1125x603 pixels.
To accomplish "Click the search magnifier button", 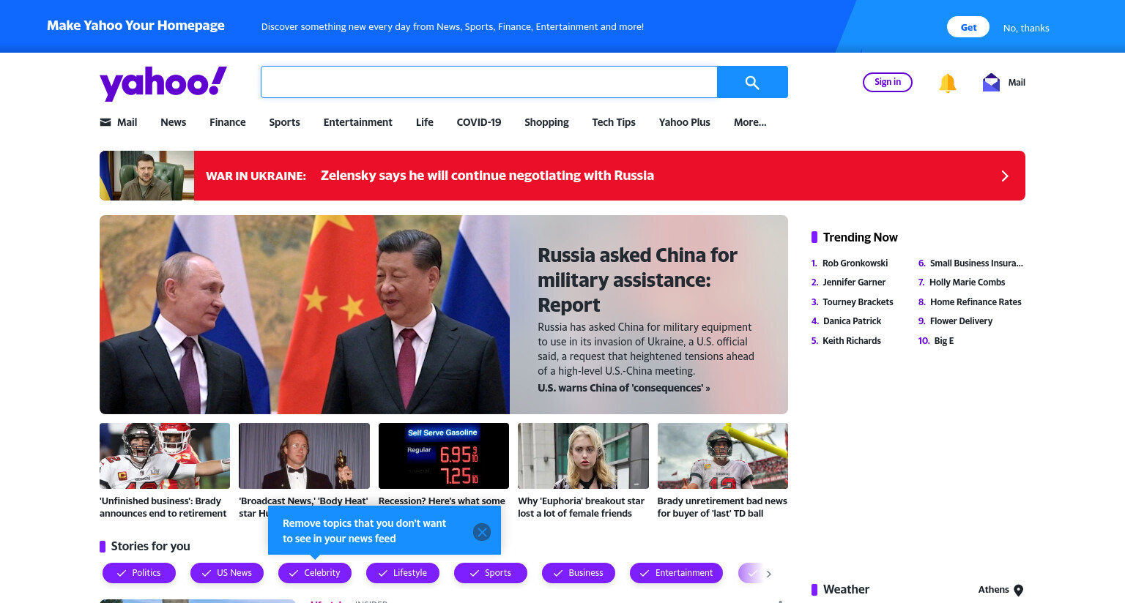I will (752, 82).
